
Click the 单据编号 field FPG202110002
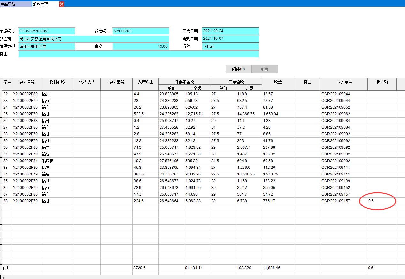[x=47, y=31]
